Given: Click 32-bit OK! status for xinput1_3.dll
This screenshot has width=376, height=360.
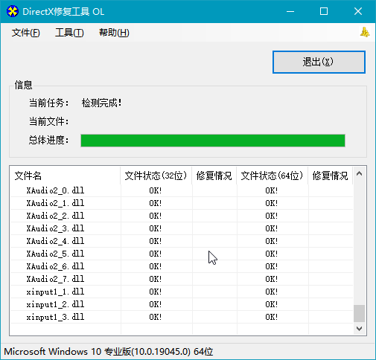Looking at the screenshot, I should click(156, 317).
